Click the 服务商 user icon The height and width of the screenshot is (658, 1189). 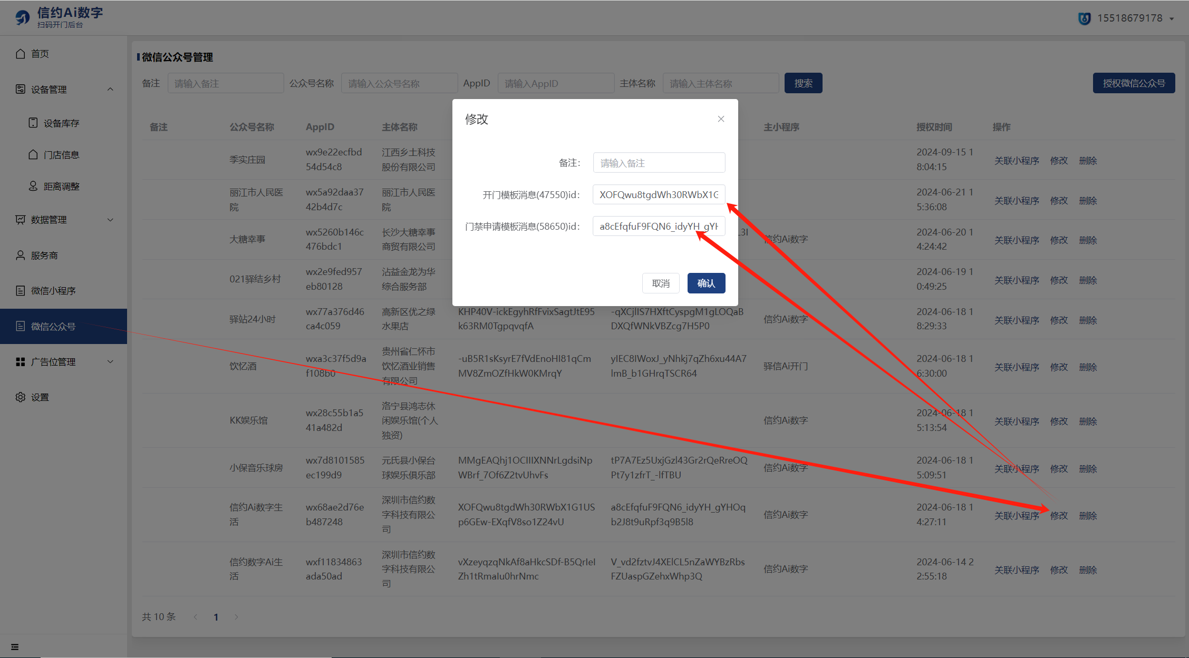point(21,256)
